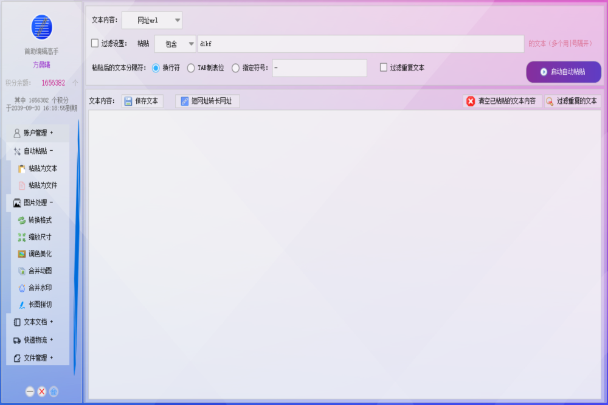Tick the 过滤重复文本 checkbox
608x405 pixels.
[x=384, y=67]
